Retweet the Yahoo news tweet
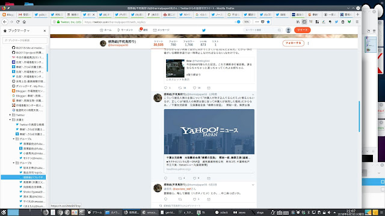 180,178
